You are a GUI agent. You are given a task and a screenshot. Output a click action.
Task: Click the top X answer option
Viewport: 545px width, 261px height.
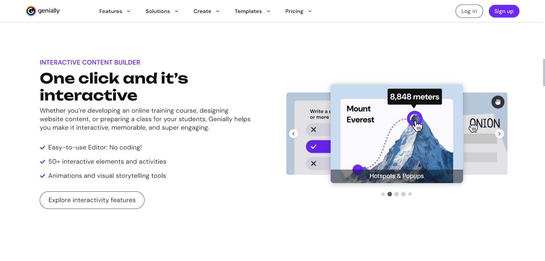pos(318,130)
